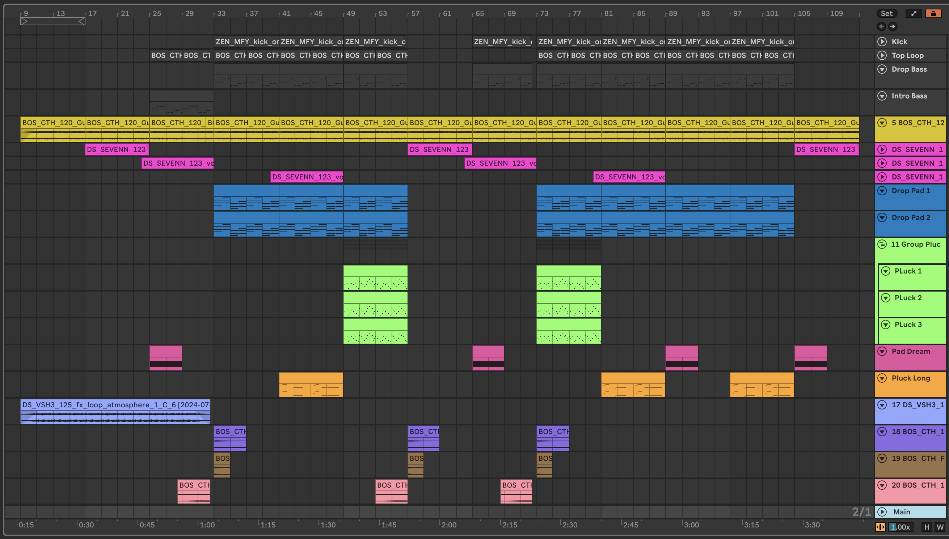Click the loop brace in the ruler
The image size is (949, 539).
click(53, 21)
